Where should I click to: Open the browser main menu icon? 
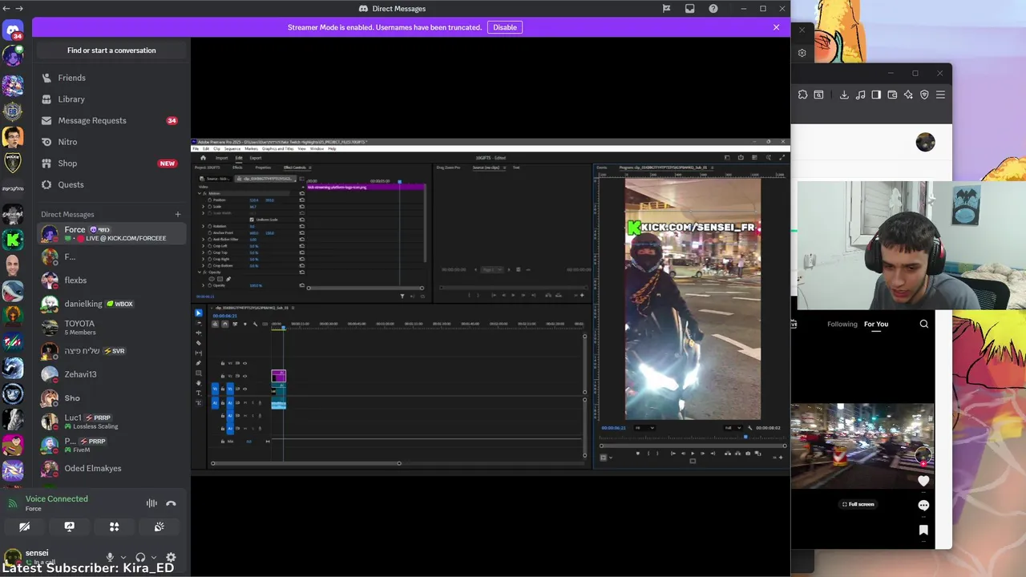coord(940,95)
